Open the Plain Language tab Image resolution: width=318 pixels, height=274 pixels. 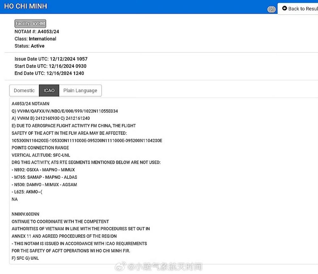[x=80, y=90]
